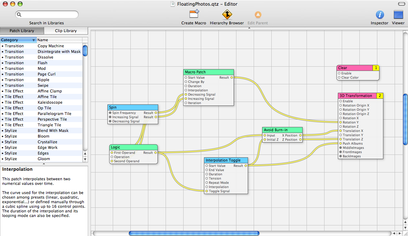Click the Clear patch layer number 1
Viewport: 408px width, 236px height.
pos(376,68)
